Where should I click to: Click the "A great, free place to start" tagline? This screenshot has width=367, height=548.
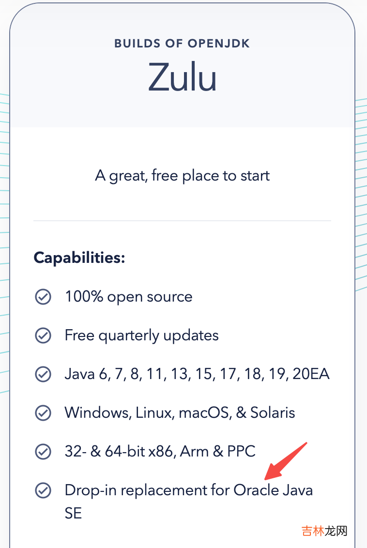[x=182, y=175]
